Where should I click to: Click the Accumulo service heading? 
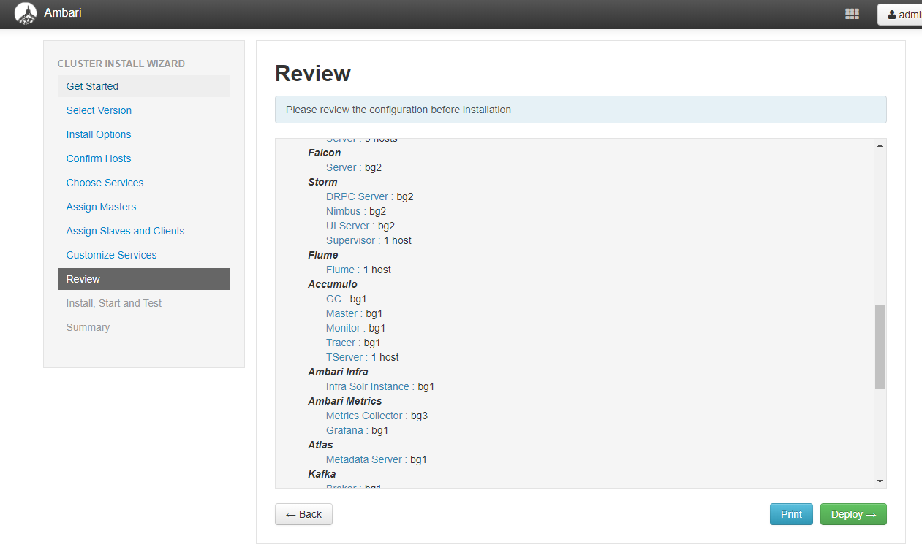pos(333,284)
